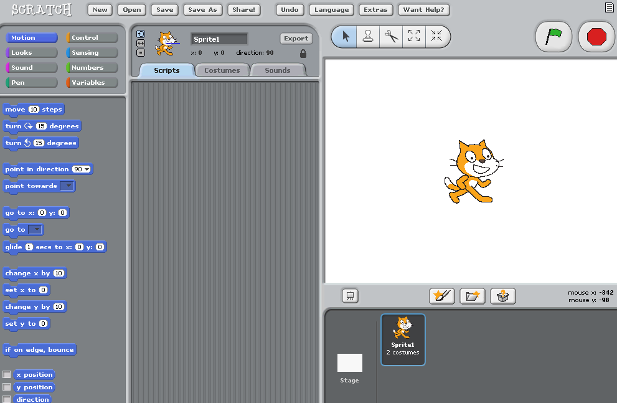The width and height of the screenshot is (617, 403).
Task: Open the point towards dropdown
Action: click(x=67, y=186)
